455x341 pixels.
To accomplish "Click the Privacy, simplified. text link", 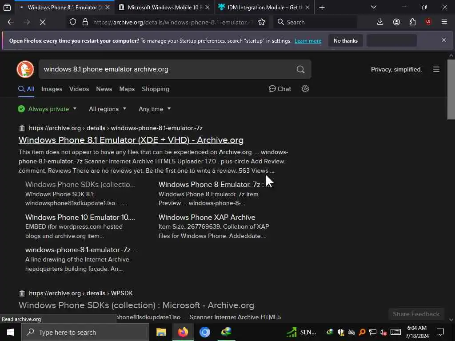I will coord(396,70).
